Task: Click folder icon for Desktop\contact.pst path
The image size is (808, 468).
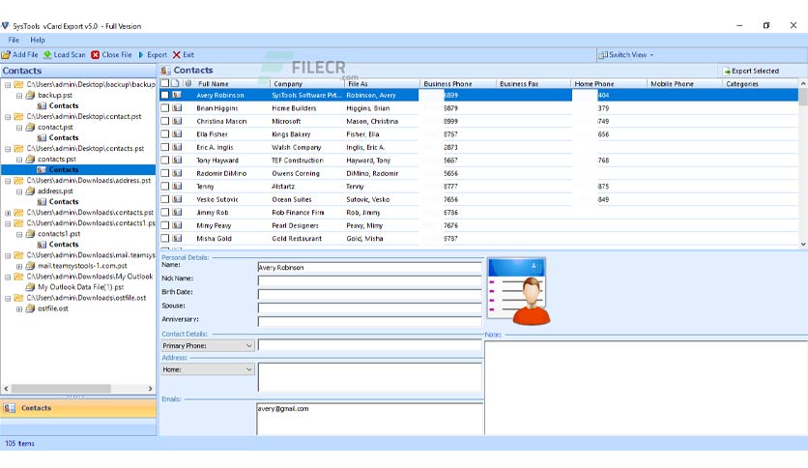Action: coord(18,116)
